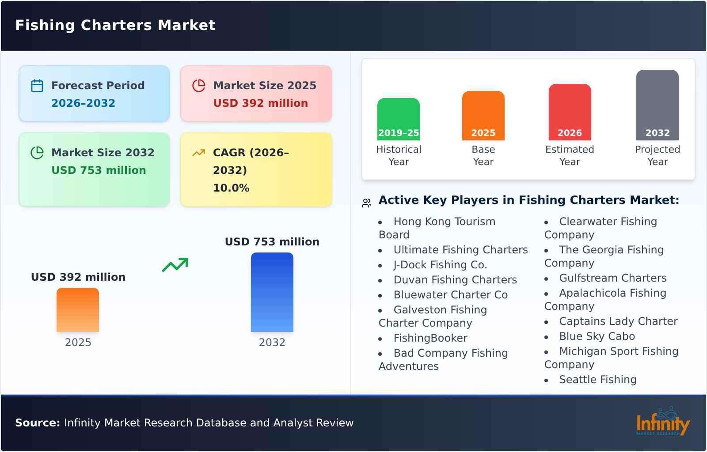707x452 pixels.
Task: Select "Seattle Fishing" in the players list
Action: pyautogui.click(x=598, y=380)
